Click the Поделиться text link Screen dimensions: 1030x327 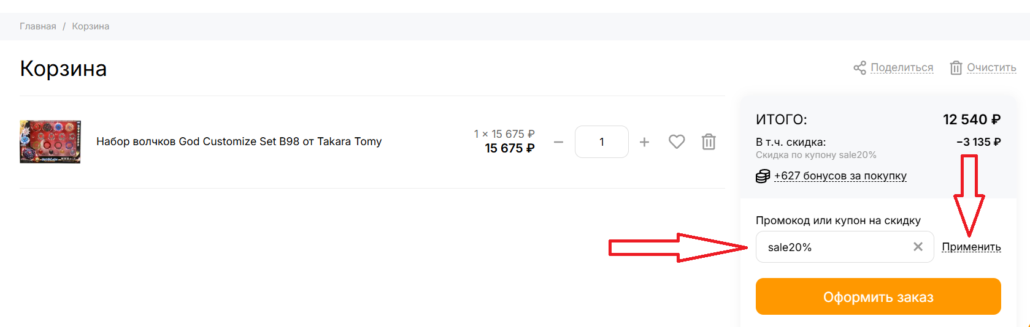[x=902, y=67]
